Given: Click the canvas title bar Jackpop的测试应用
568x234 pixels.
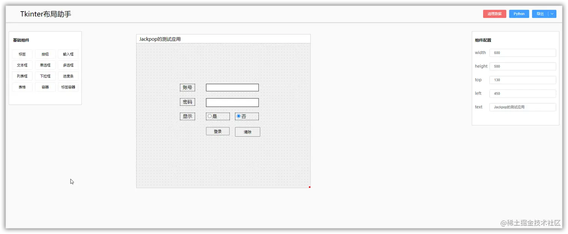Looking at the screenshot, I should tap(223, 39).
